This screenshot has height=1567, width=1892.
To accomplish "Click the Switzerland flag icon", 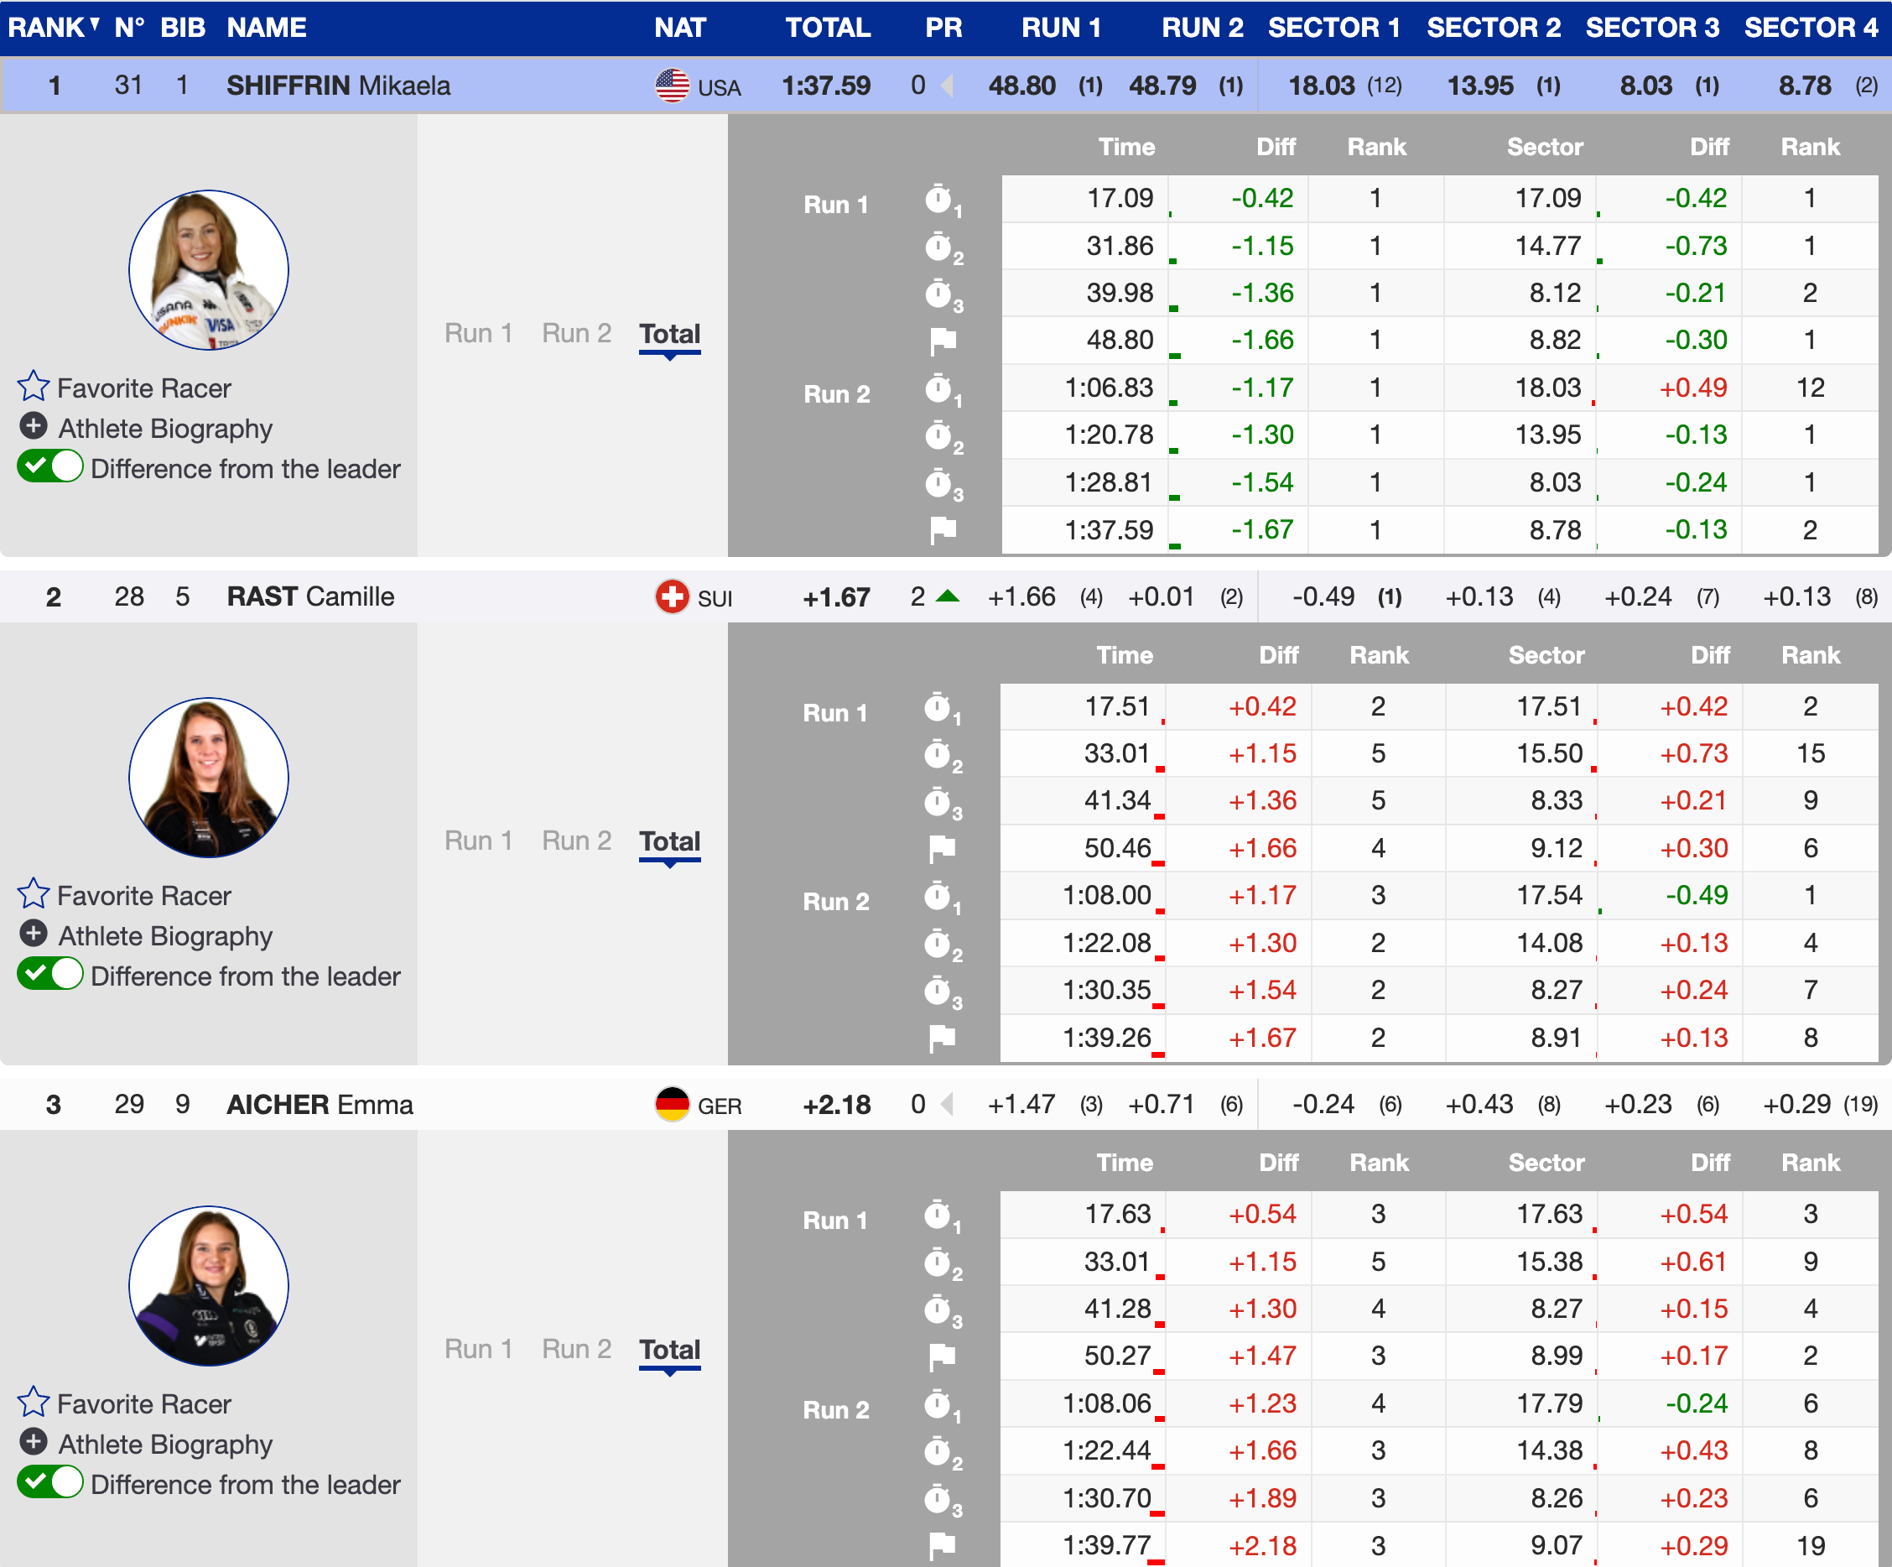I will [672, 596].
